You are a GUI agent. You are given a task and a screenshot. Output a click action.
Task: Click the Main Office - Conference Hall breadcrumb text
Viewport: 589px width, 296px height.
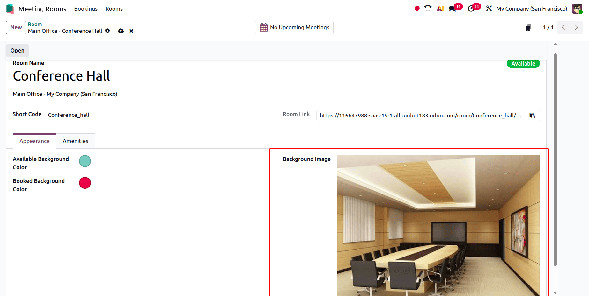(x=65, y=31)
